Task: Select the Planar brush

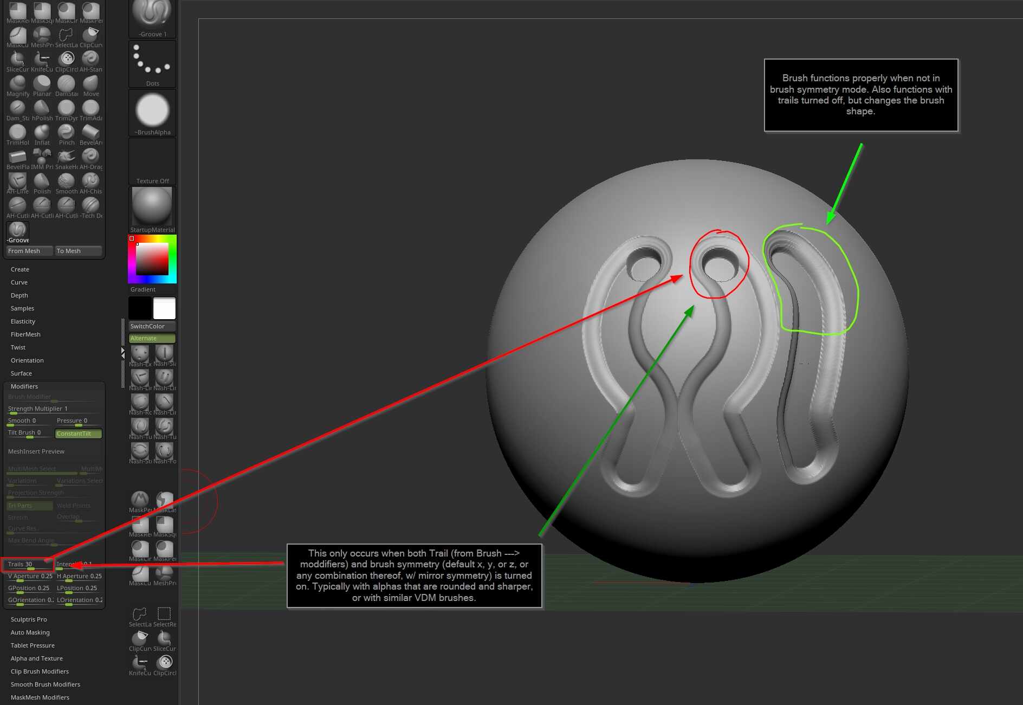Action: click(42, 86)
